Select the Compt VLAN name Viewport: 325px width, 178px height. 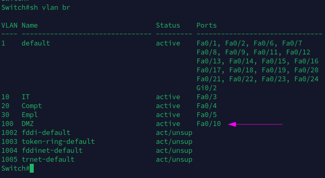pos(32,106)
